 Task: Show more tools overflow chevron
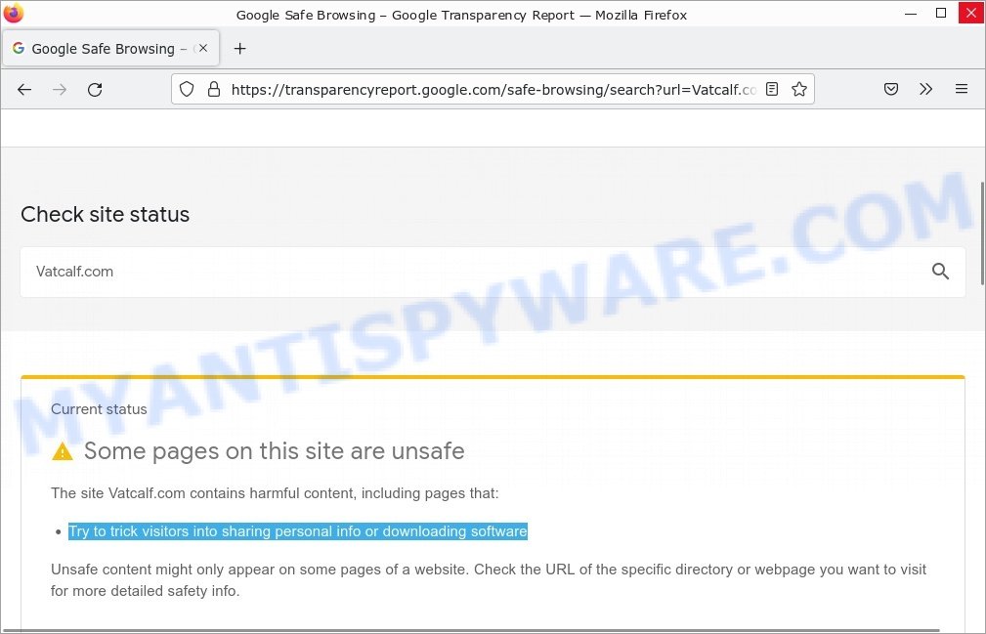pos(925,89)
